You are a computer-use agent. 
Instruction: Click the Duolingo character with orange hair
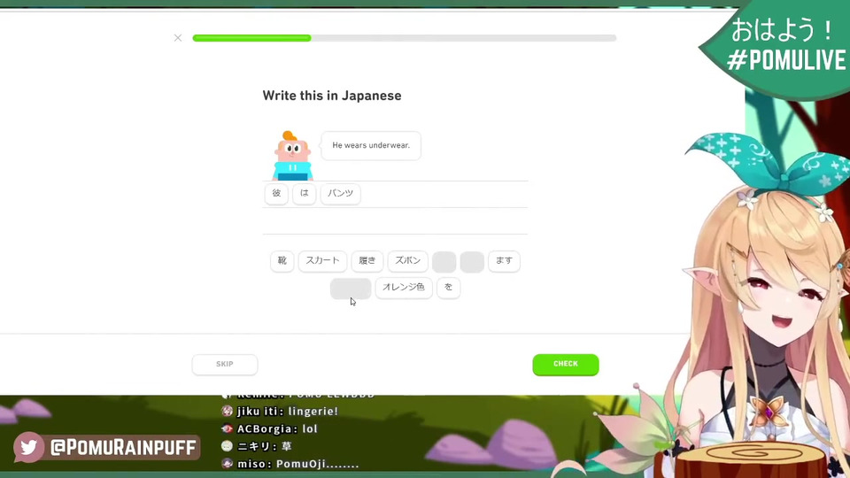[292, 156]
